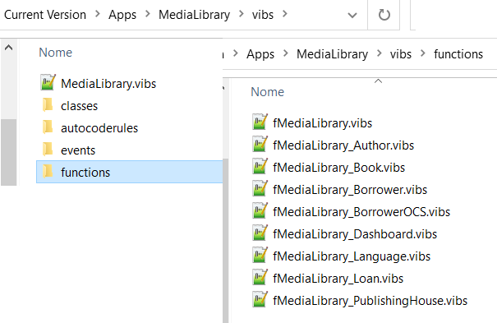The image size is (497, 323).
Task: Expand the chevron after vibs in the top breadcrumb
Action: (284, 14)
